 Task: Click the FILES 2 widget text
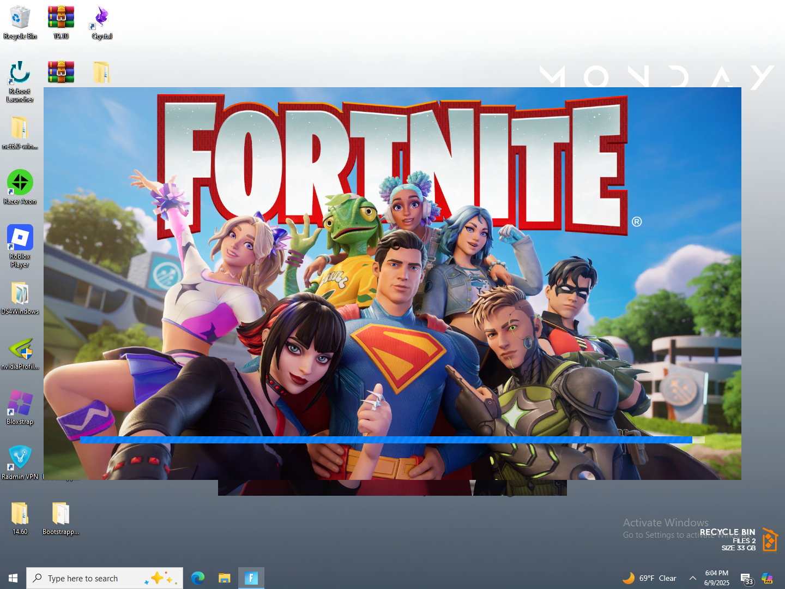coord(744,541)
